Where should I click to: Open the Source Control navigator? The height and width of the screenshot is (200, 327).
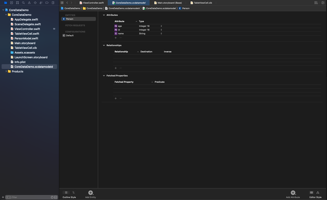[11, 3]
